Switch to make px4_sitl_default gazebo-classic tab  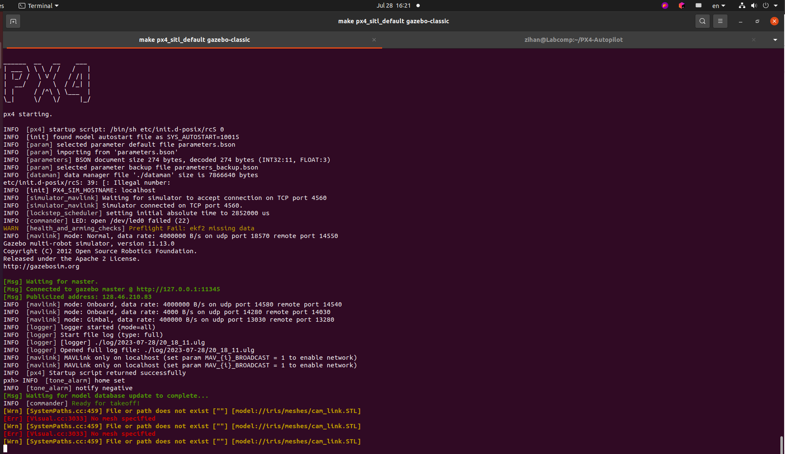coord(194,40)
